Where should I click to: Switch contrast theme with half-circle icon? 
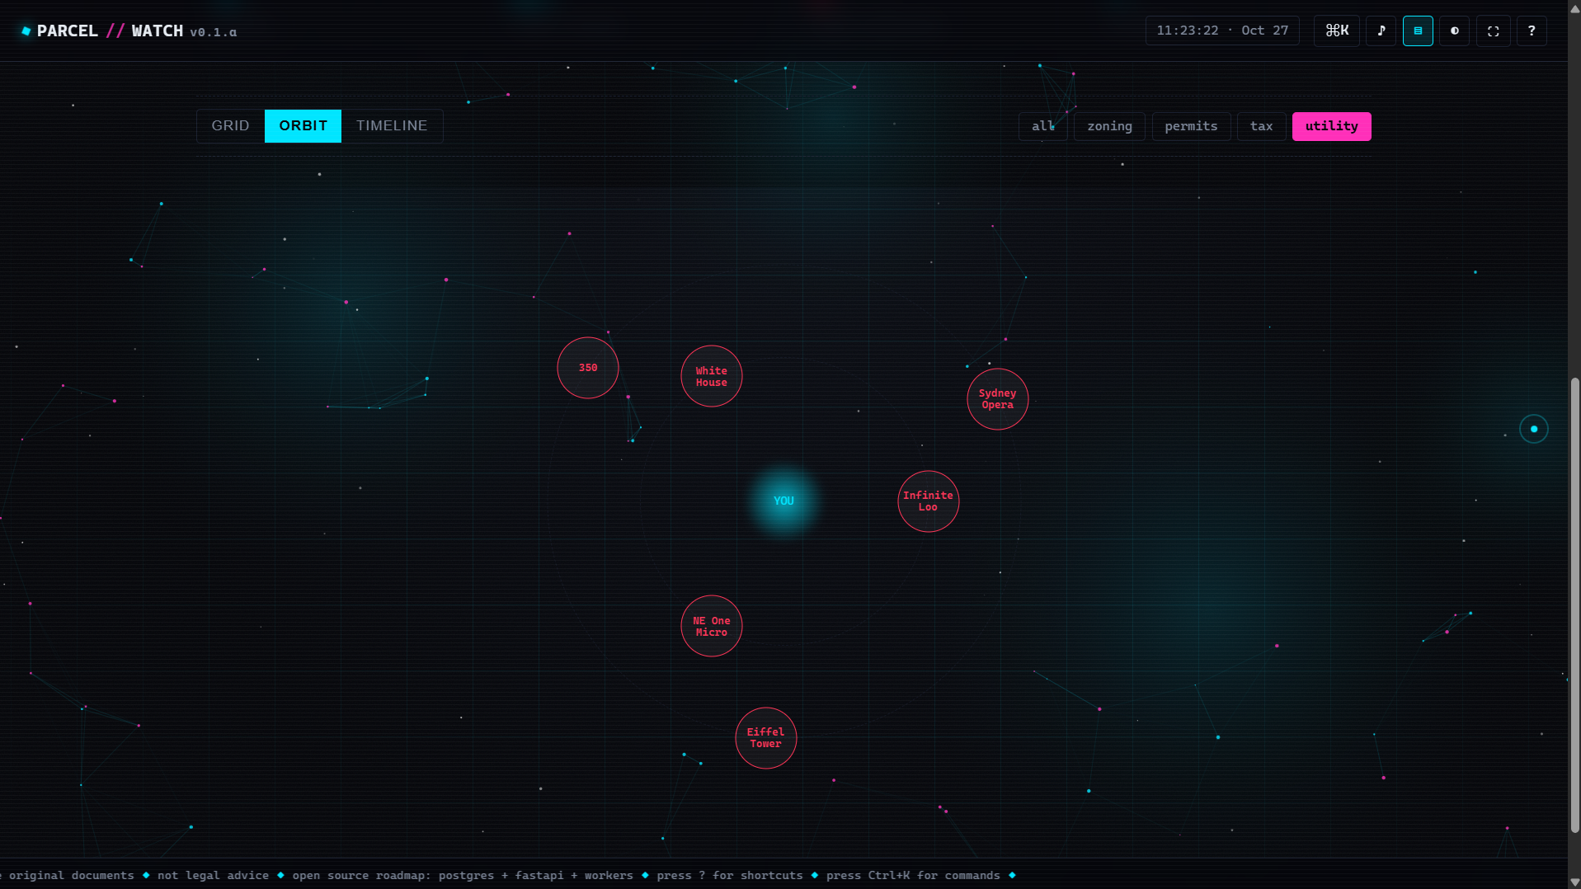pos(1455,31)
